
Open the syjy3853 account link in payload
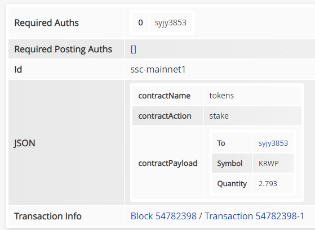pyautogui.click(x=273, y=143)
